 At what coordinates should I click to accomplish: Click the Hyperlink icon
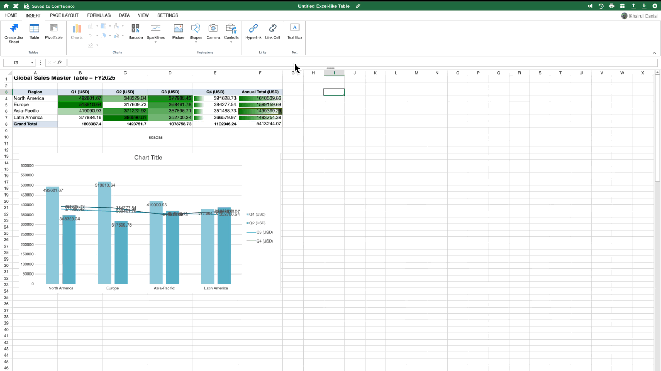point(254,29)
